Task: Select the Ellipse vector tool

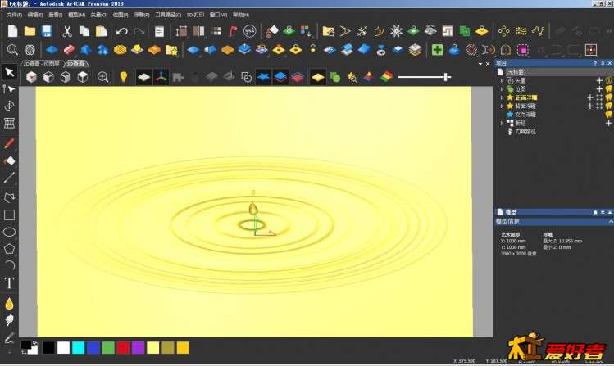Action: [x=10, y=232]
